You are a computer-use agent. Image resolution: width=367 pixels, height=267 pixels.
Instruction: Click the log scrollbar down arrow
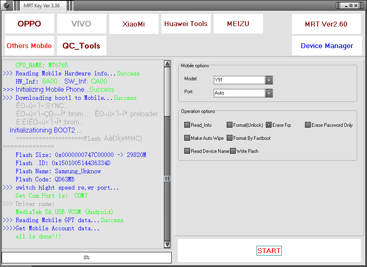(167, 245)
